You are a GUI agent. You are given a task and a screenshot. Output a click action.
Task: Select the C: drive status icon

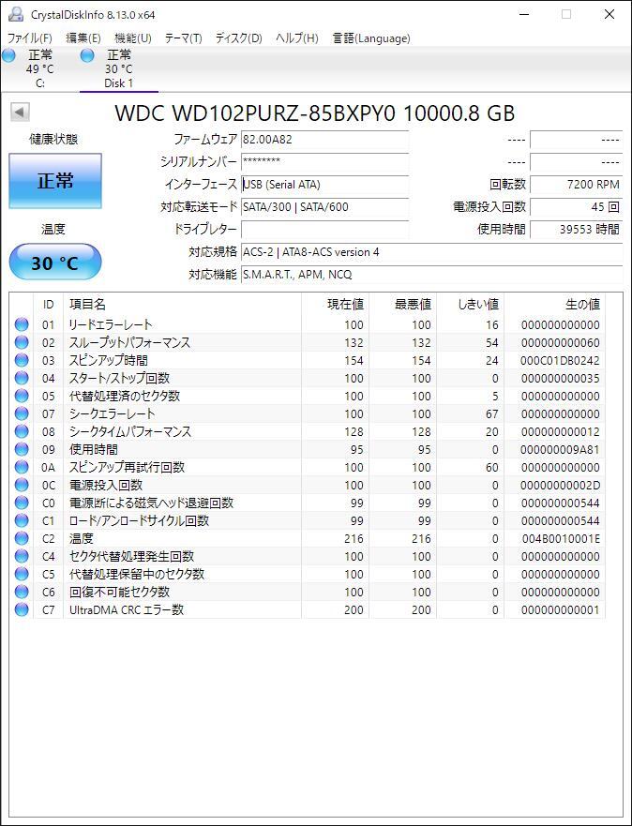coord(9,55)
